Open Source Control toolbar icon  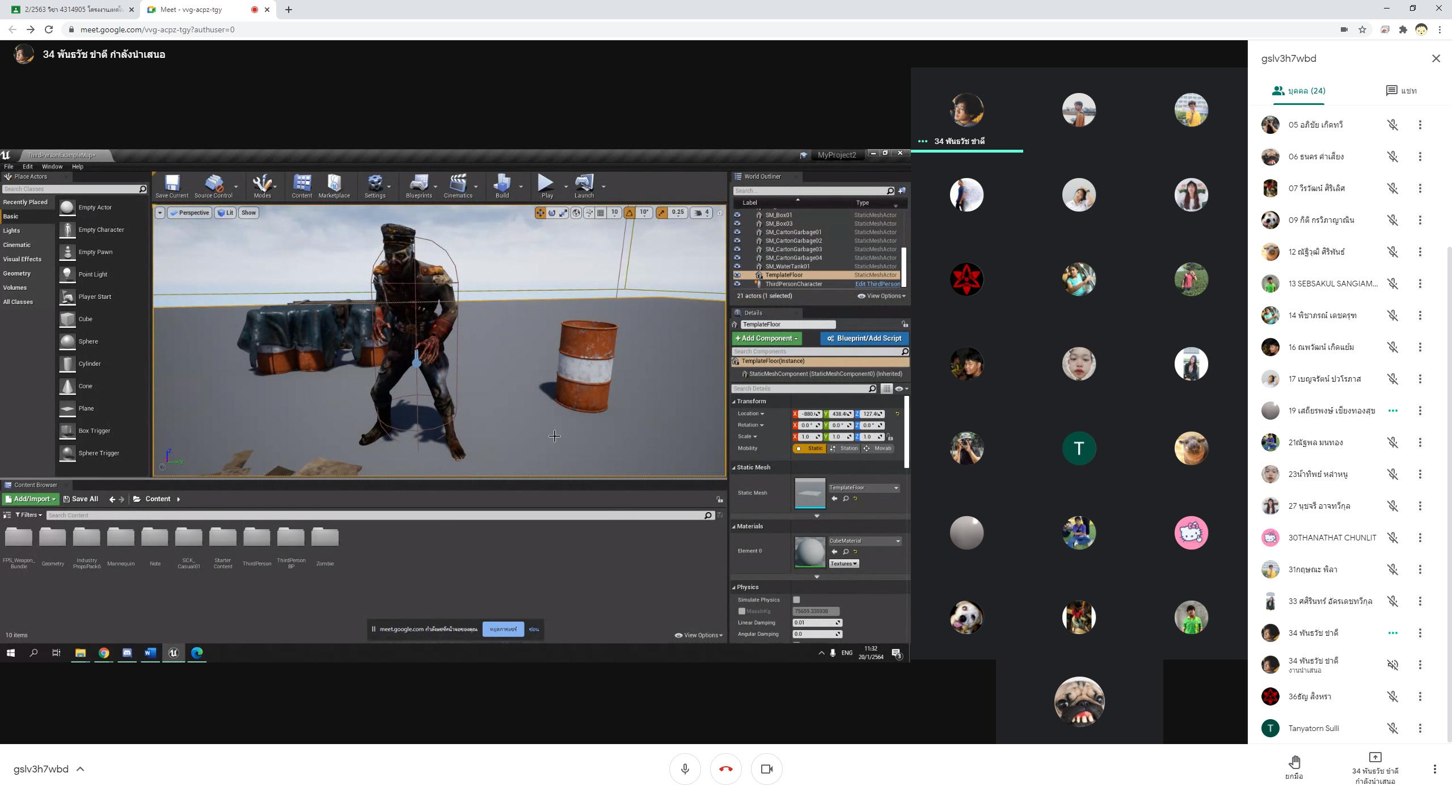coord(213,186)
